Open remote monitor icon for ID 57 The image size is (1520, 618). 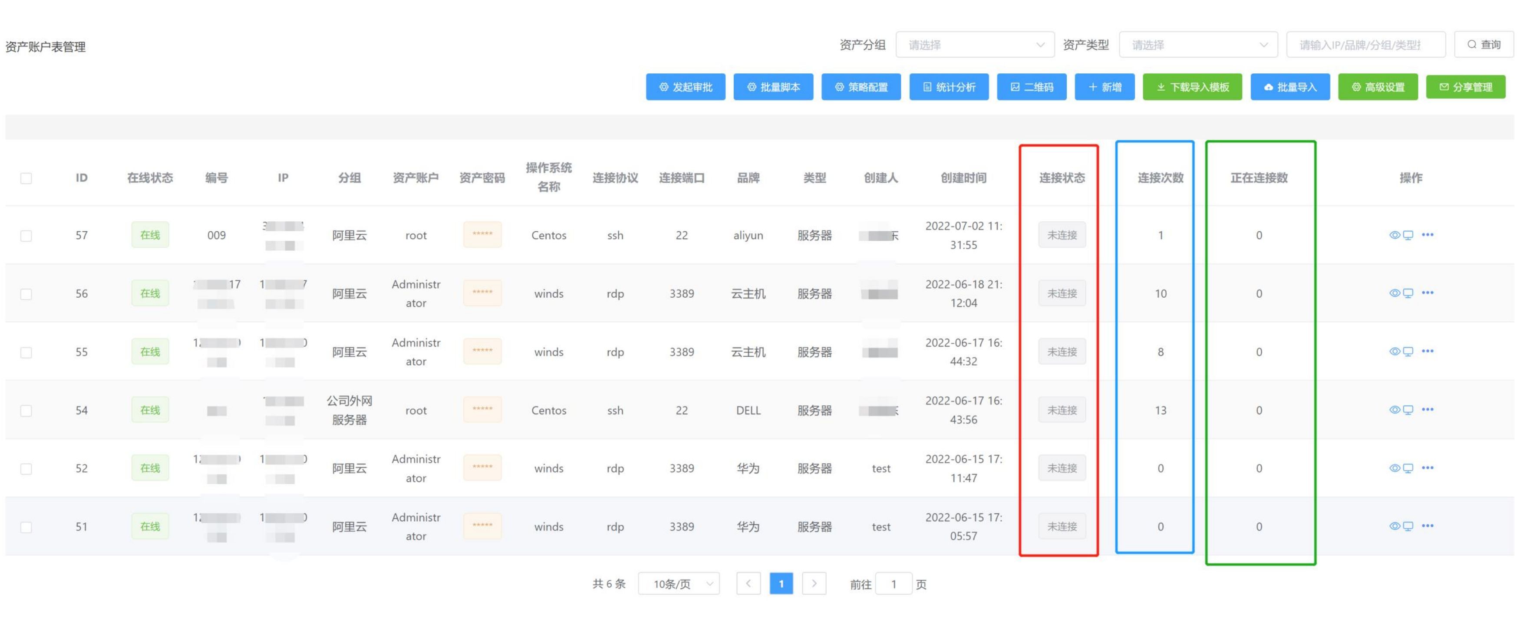pyautogui.click(x=1408, y=235)
